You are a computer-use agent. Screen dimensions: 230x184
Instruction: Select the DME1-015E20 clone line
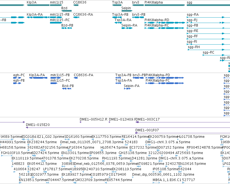click(128, 128)
